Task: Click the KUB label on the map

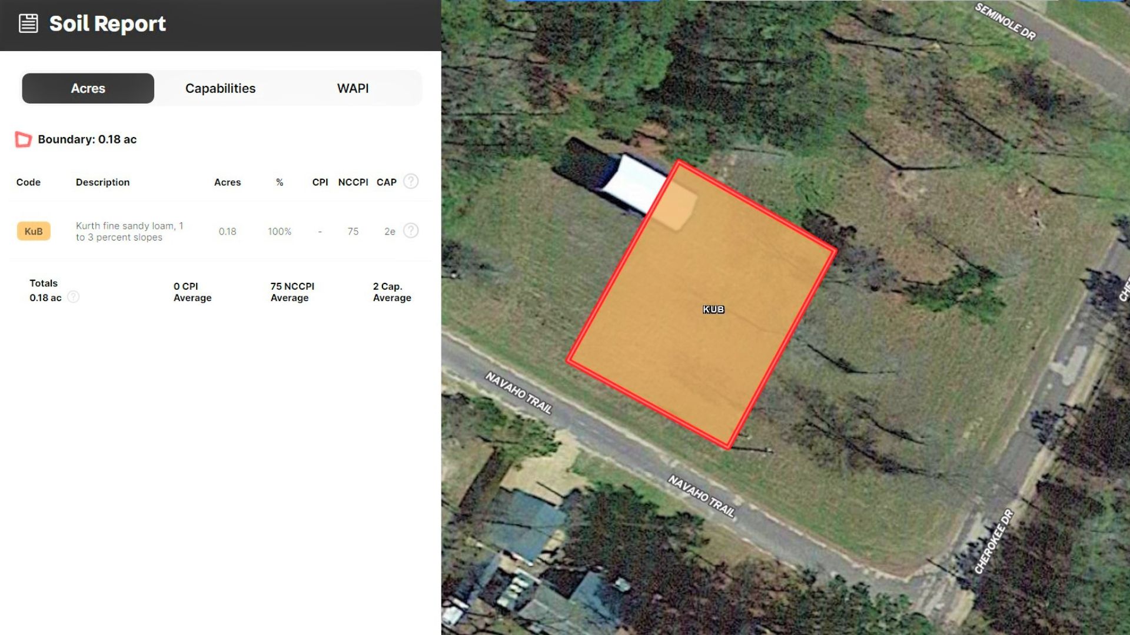Action: tap(713, 309)
